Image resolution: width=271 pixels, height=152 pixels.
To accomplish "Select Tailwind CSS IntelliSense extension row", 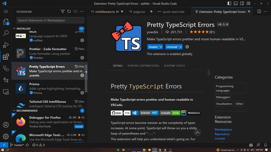I will tap(50, 103).
